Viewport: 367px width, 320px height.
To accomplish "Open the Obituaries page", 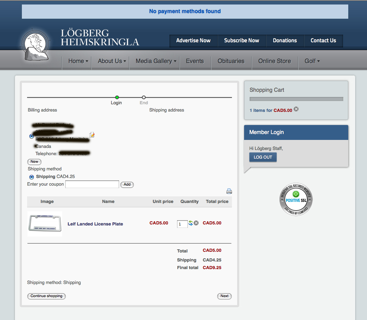I will 231,61.
